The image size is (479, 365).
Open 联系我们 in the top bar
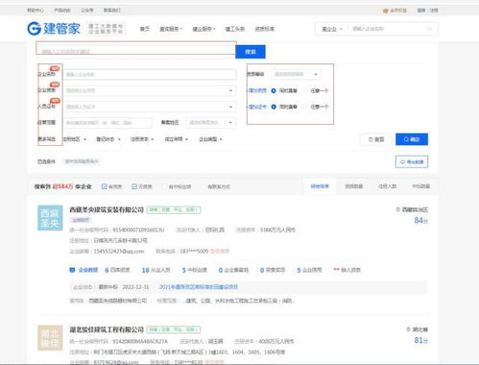tap(111, 11)
